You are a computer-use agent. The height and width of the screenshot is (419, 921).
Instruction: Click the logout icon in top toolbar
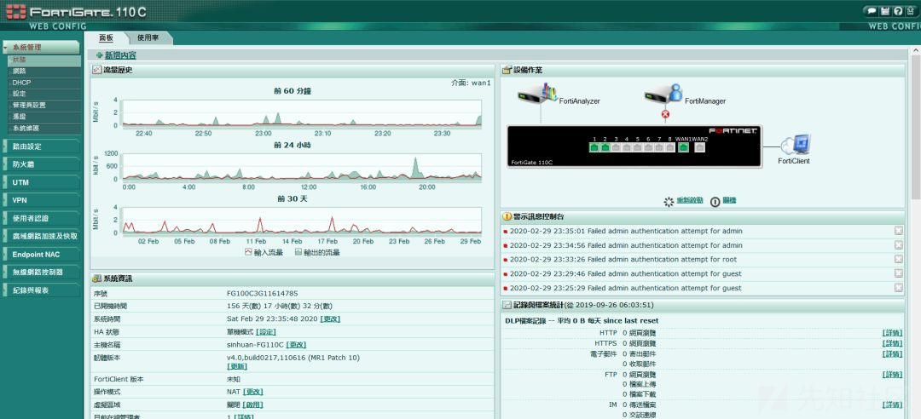click(910, 11)
